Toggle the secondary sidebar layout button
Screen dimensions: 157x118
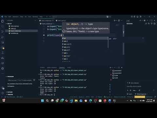[140, 17]
